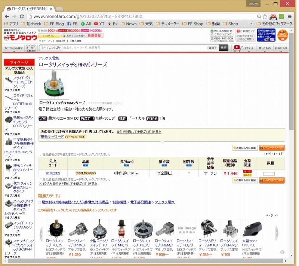
Task: Open the new tab button
Action: [x=59, y=9]
